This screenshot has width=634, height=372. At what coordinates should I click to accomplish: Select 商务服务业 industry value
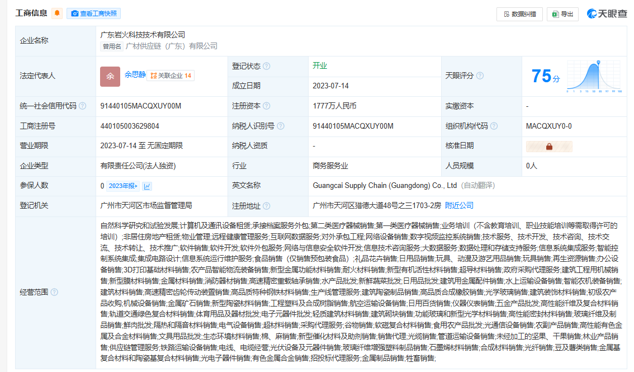coord(330,166)
